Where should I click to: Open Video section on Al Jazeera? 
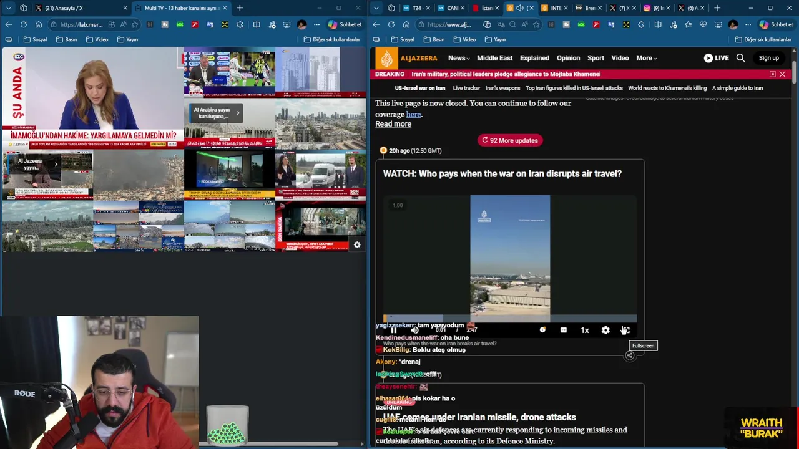[x=620, y=58]
